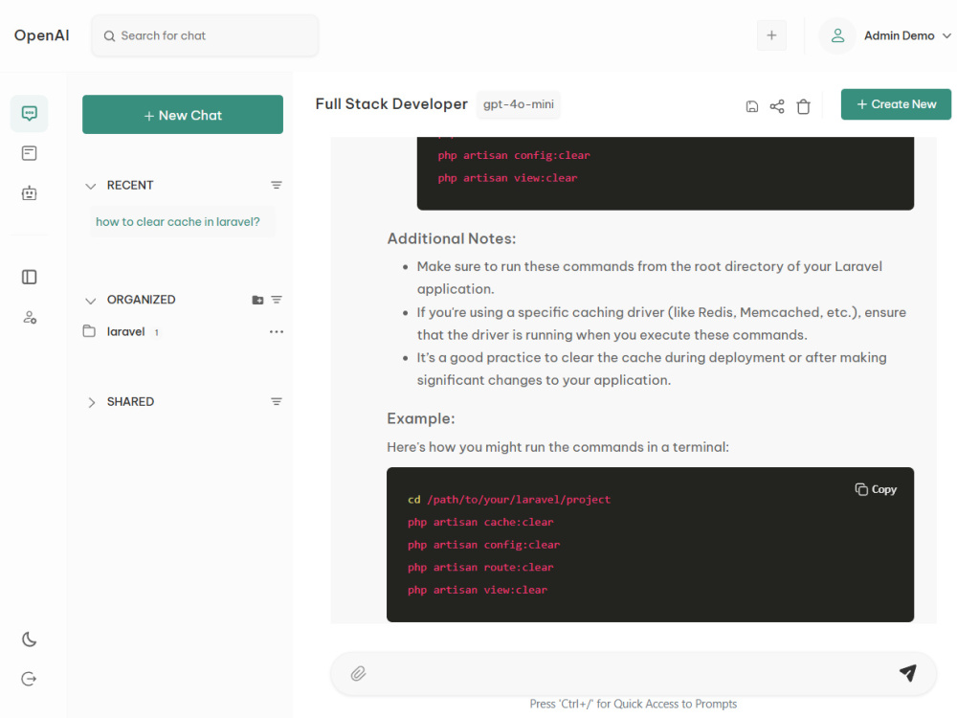Open the chat section in the left sidebar
Screen dimensions: 957x718
[x=30, y=114]
